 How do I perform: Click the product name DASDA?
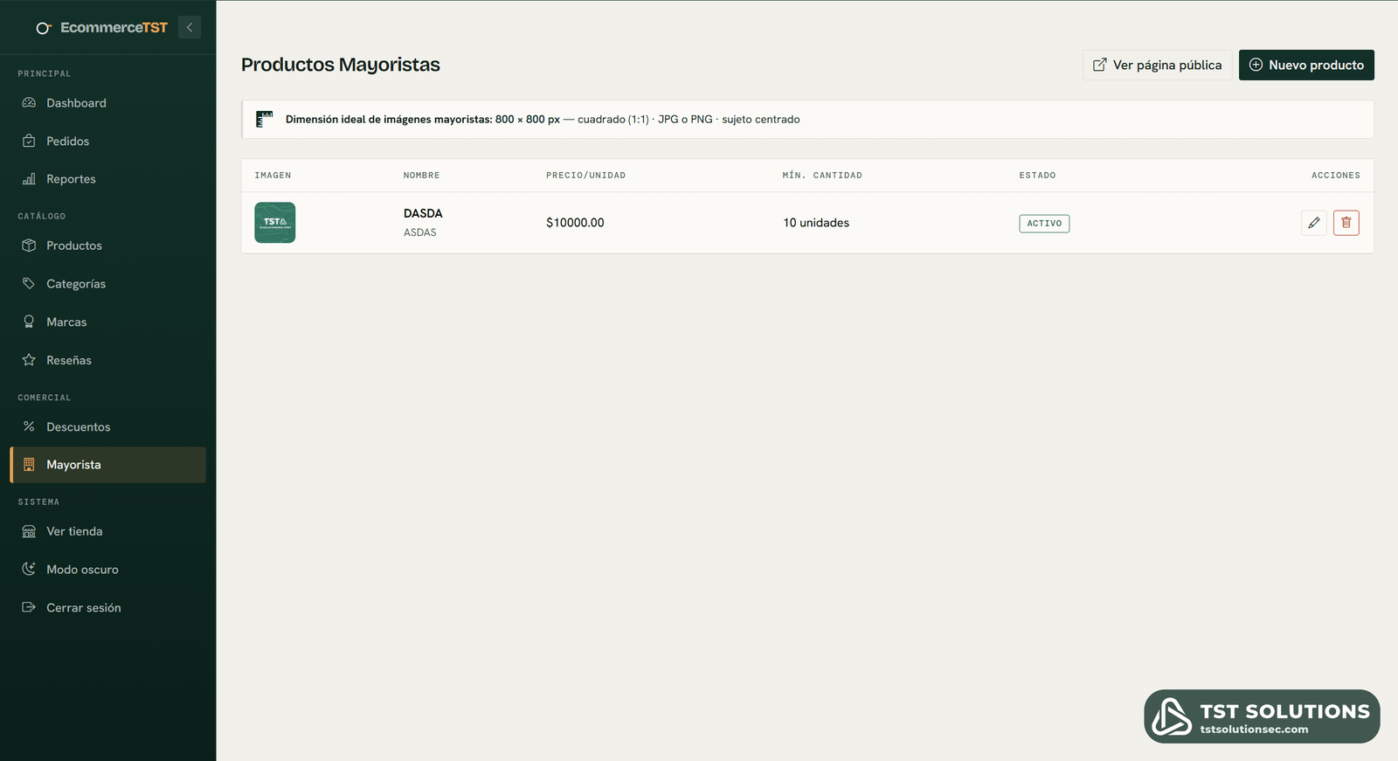[x=423, y=213]
